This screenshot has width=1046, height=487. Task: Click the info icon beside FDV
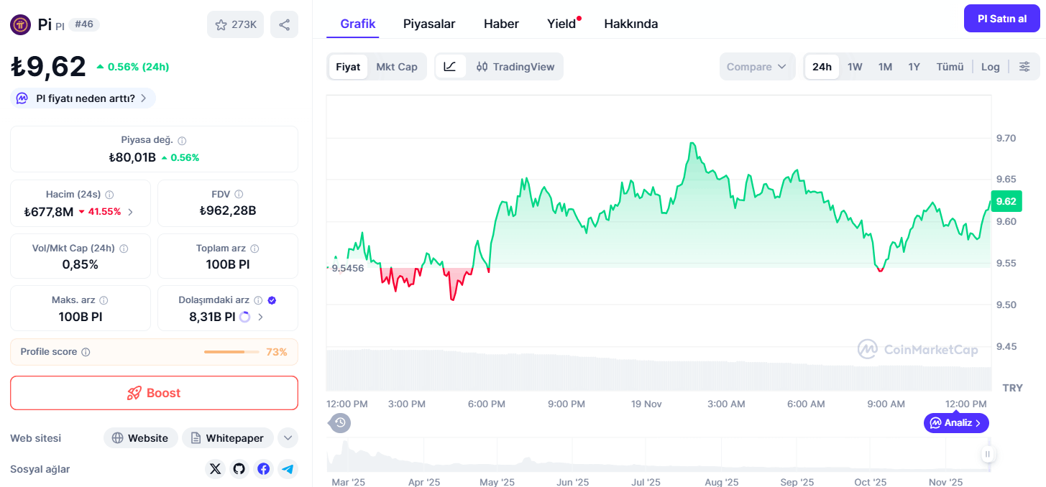pos(239,195)
